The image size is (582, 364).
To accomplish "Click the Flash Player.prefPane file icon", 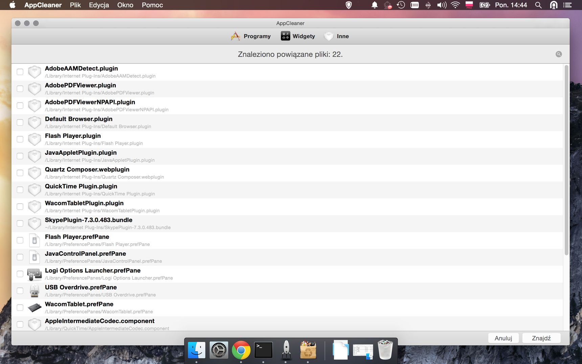I will click(35, 240).
